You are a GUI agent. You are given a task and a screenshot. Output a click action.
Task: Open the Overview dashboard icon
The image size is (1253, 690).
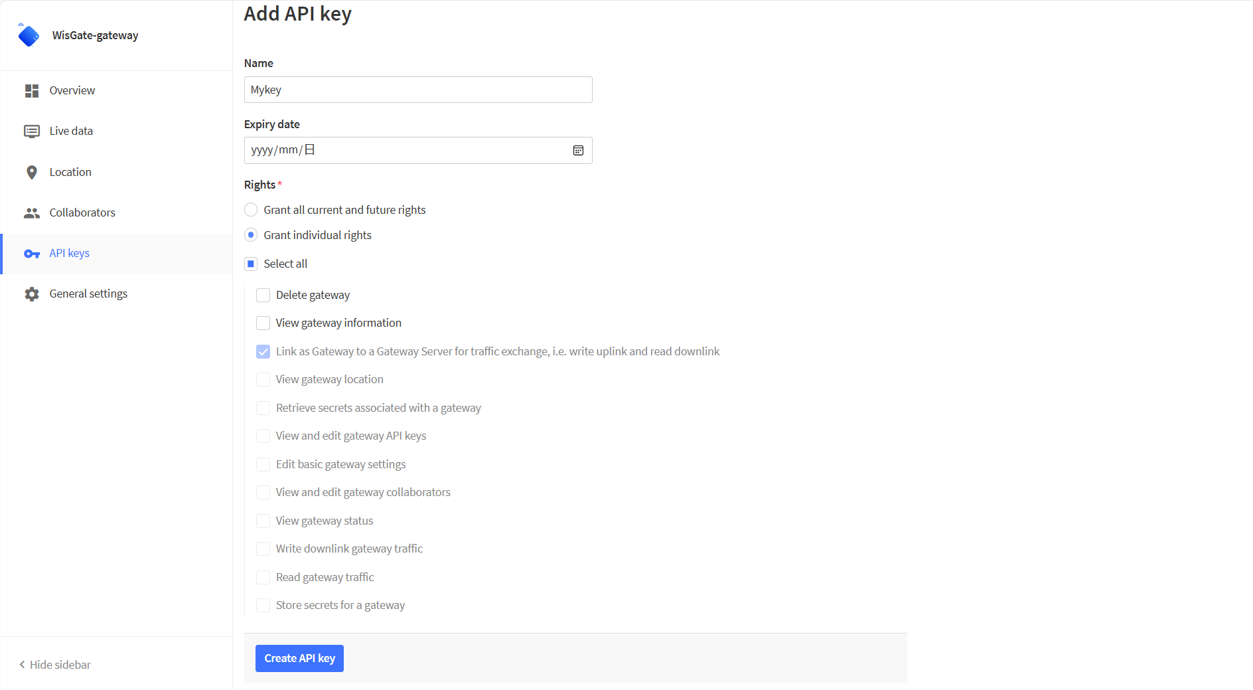click(x=32, y=91)
